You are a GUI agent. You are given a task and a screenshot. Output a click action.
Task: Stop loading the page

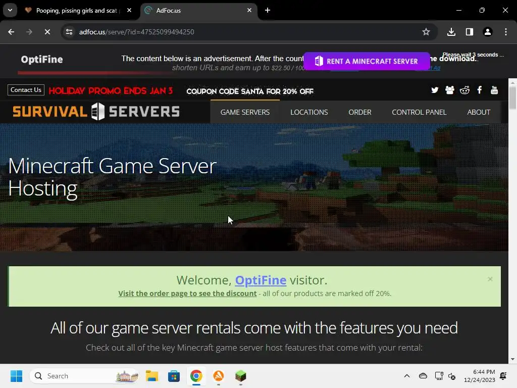(47, 32)
